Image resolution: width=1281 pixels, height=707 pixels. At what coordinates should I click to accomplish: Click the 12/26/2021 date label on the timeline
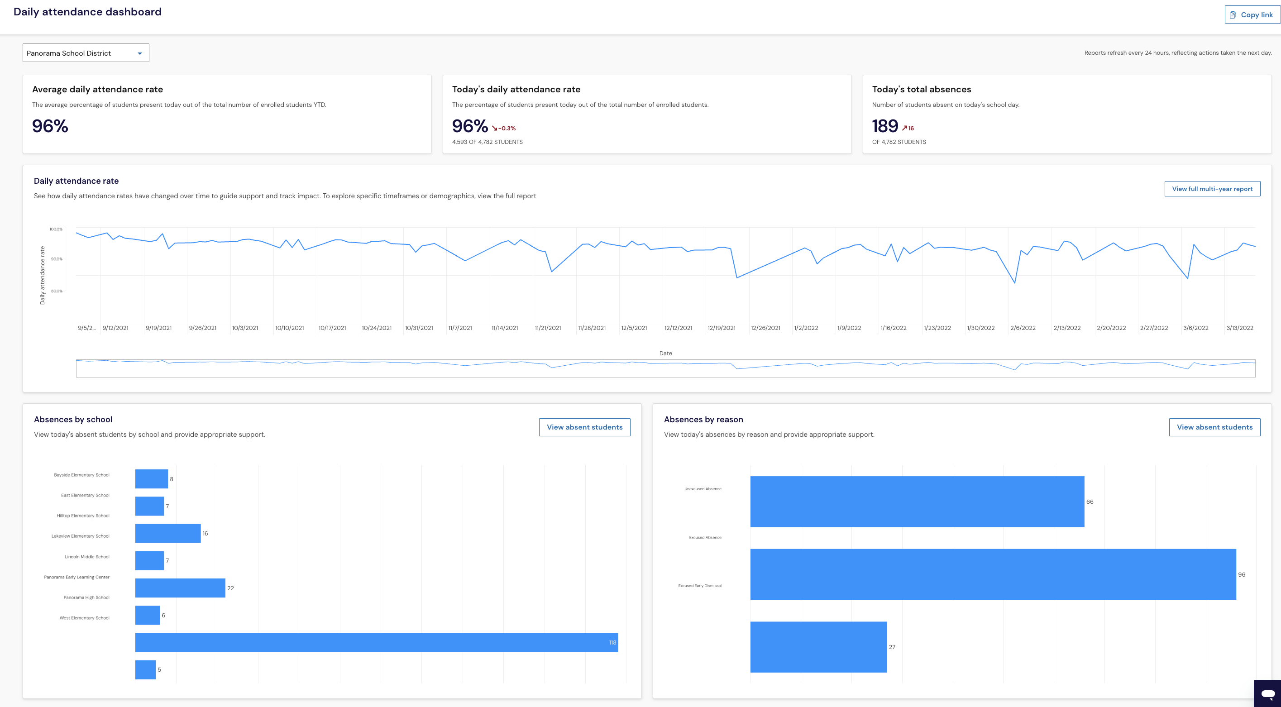(765, 328)
